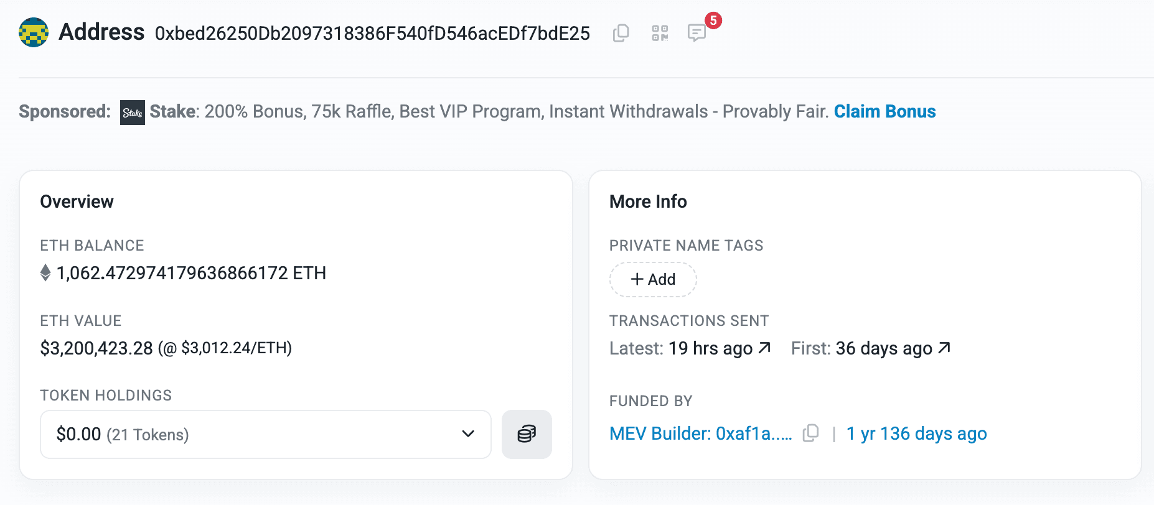Open the MEV Builder address page
This screenshot has height=505, width=1154.
click(x=701, y=433)
